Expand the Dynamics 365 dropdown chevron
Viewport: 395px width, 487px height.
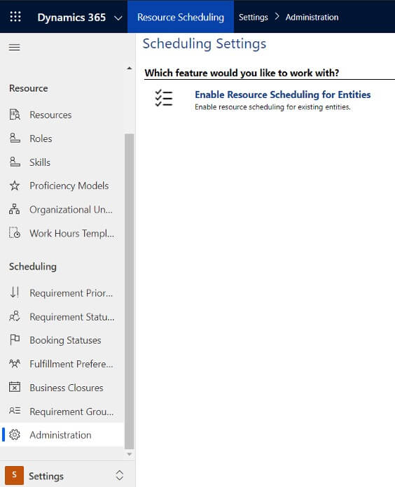pyautogui.click(x=118, y=18)
